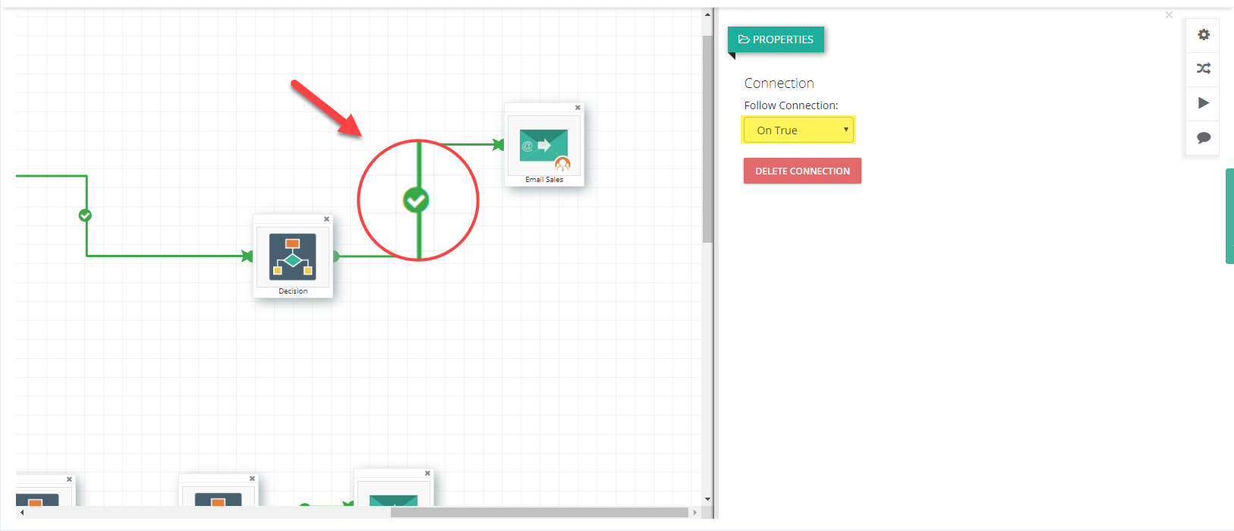
Task: Click the horizontal scrollbar left arrow
Action: [x=22, y=513]
